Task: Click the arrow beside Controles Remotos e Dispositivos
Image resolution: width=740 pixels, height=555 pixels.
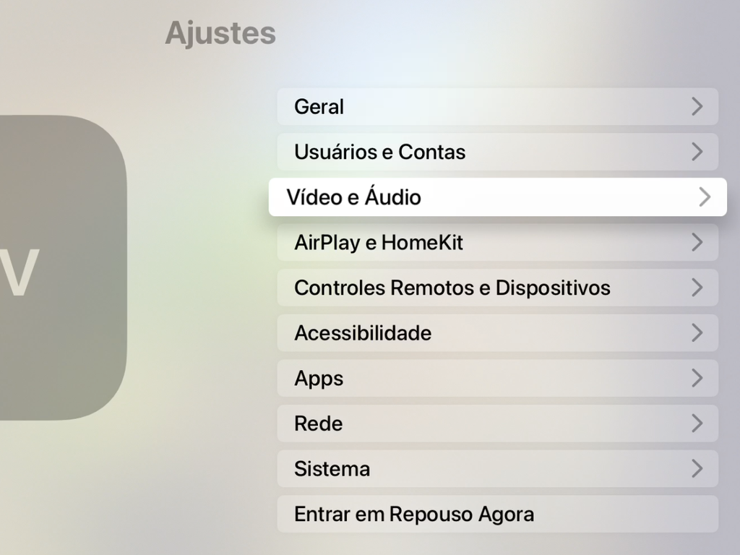Action: [697, 288]
